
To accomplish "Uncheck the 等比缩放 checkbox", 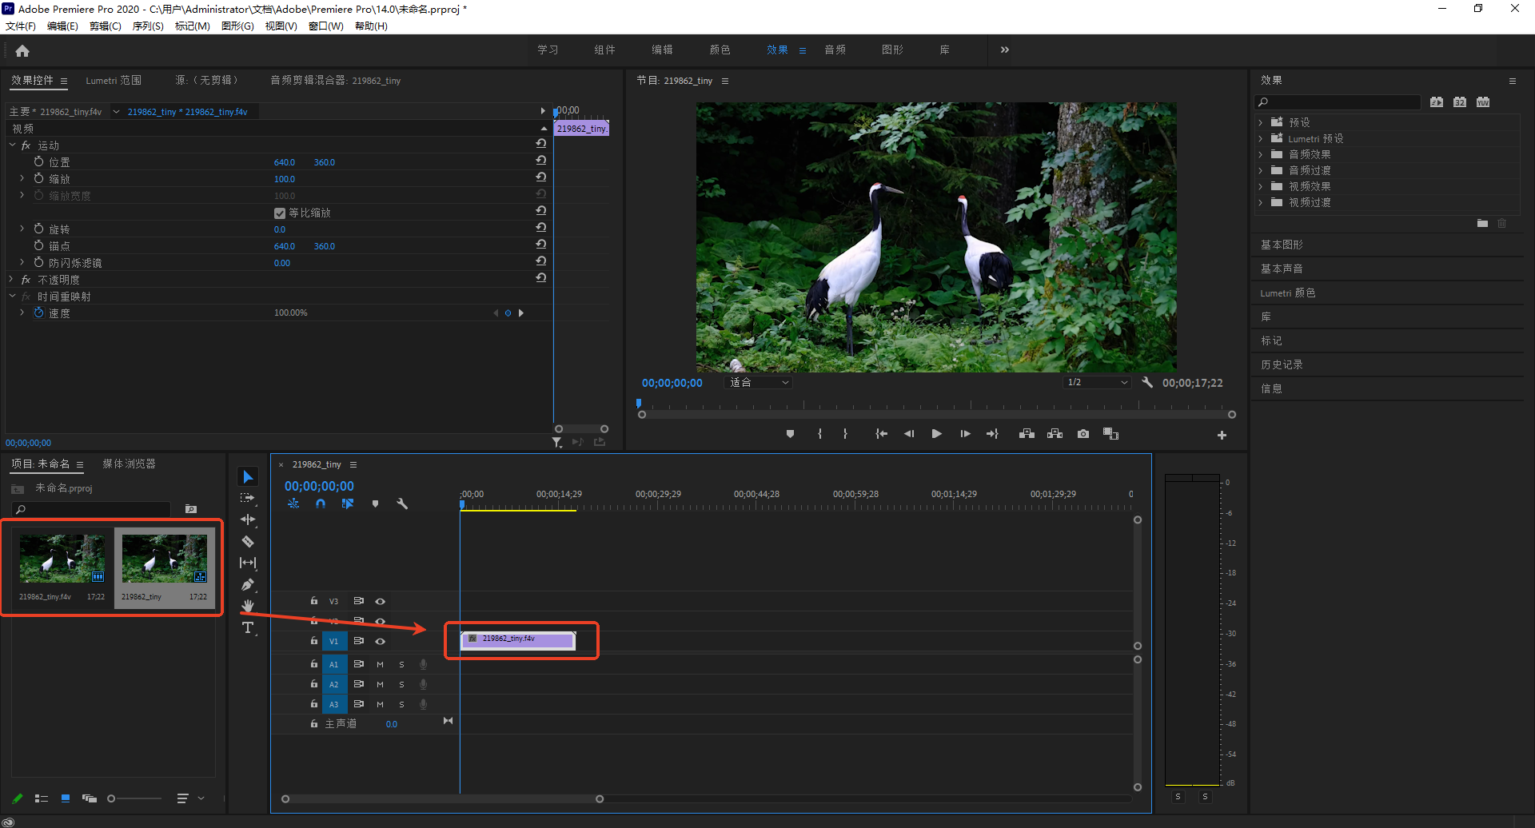I will (x=280, y=213).
